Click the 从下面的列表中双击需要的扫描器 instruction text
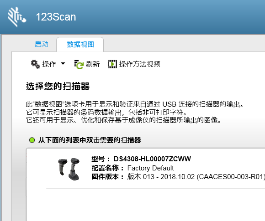 (x=90, y=140)
